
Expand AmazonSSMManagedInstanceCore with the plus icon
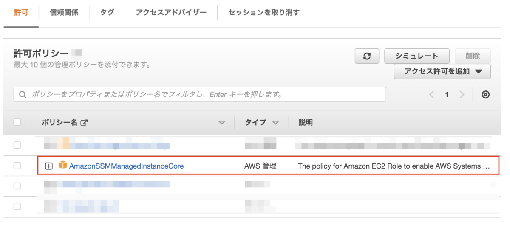49,166
